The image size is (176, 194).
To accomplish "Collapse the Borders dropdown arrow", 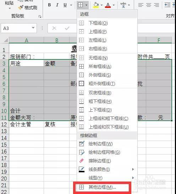I will tap(86, 5).
